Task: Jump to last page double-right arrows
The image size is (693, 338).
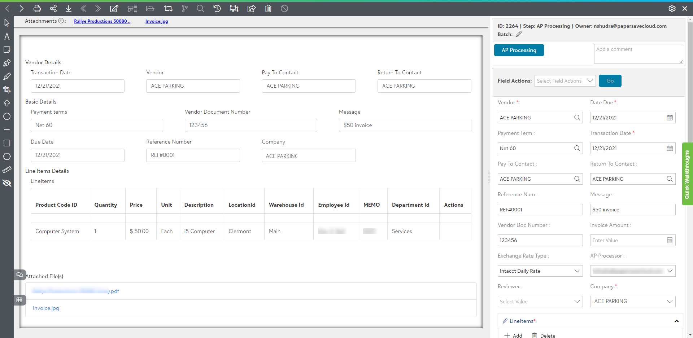Action: (x=98, y=8)
